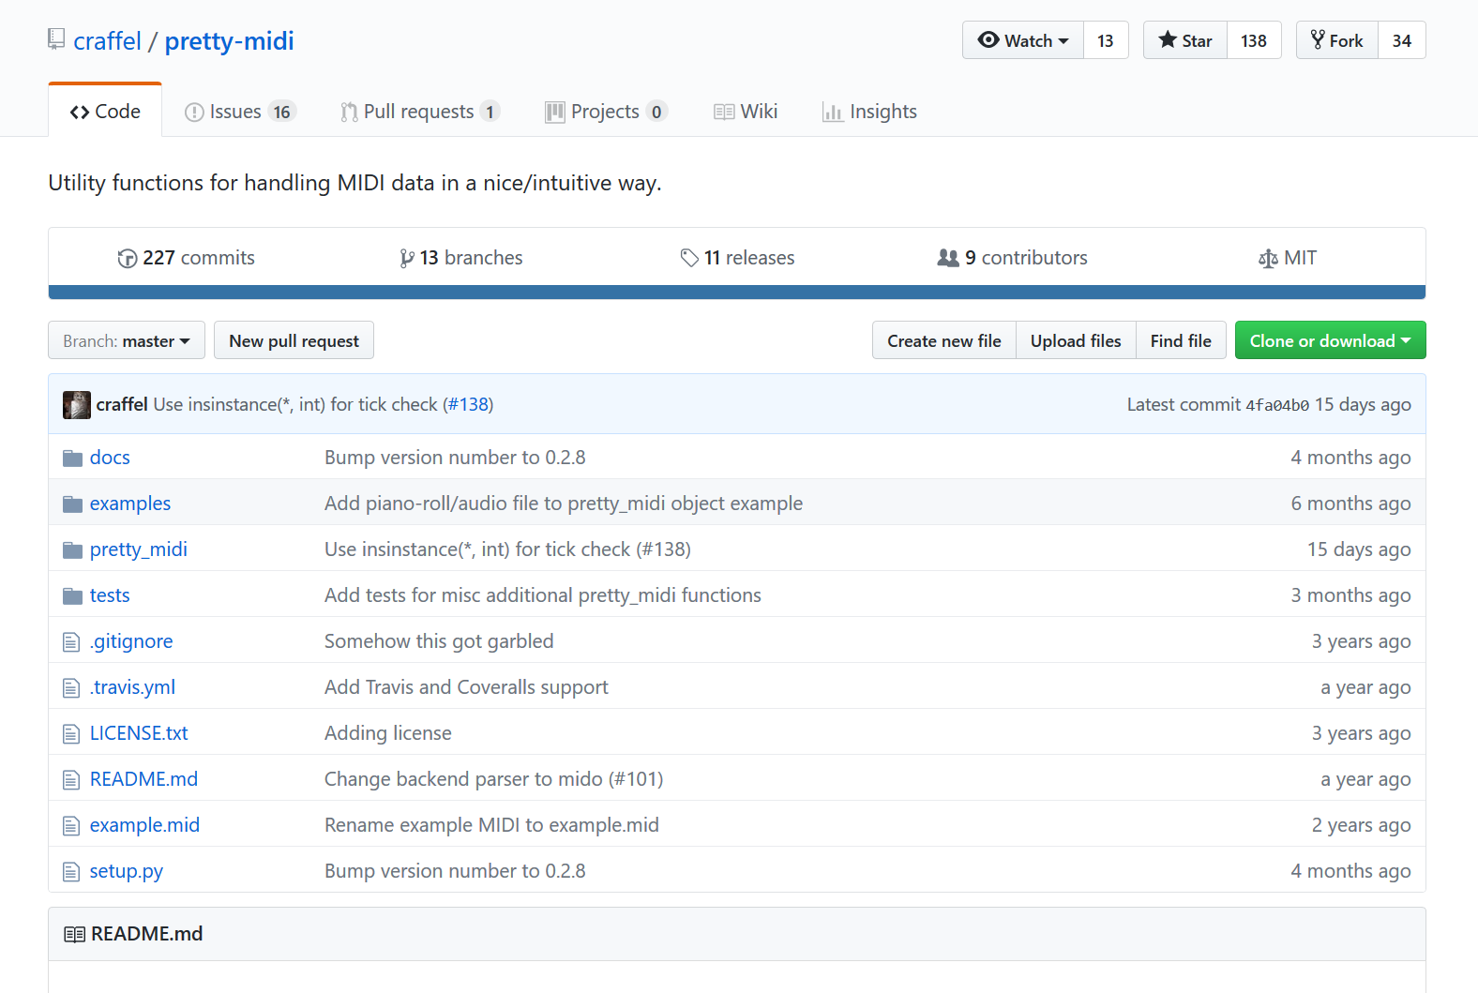Open the 11 releases link

coord(737,258)
